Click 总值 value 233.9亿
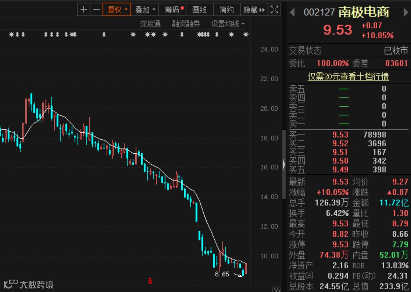411x292 pixels. (x=394, y=286)
